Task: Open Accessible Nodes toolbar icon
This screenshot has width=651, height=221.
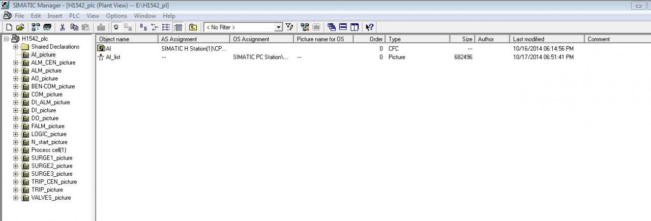Action: [36, 27]
